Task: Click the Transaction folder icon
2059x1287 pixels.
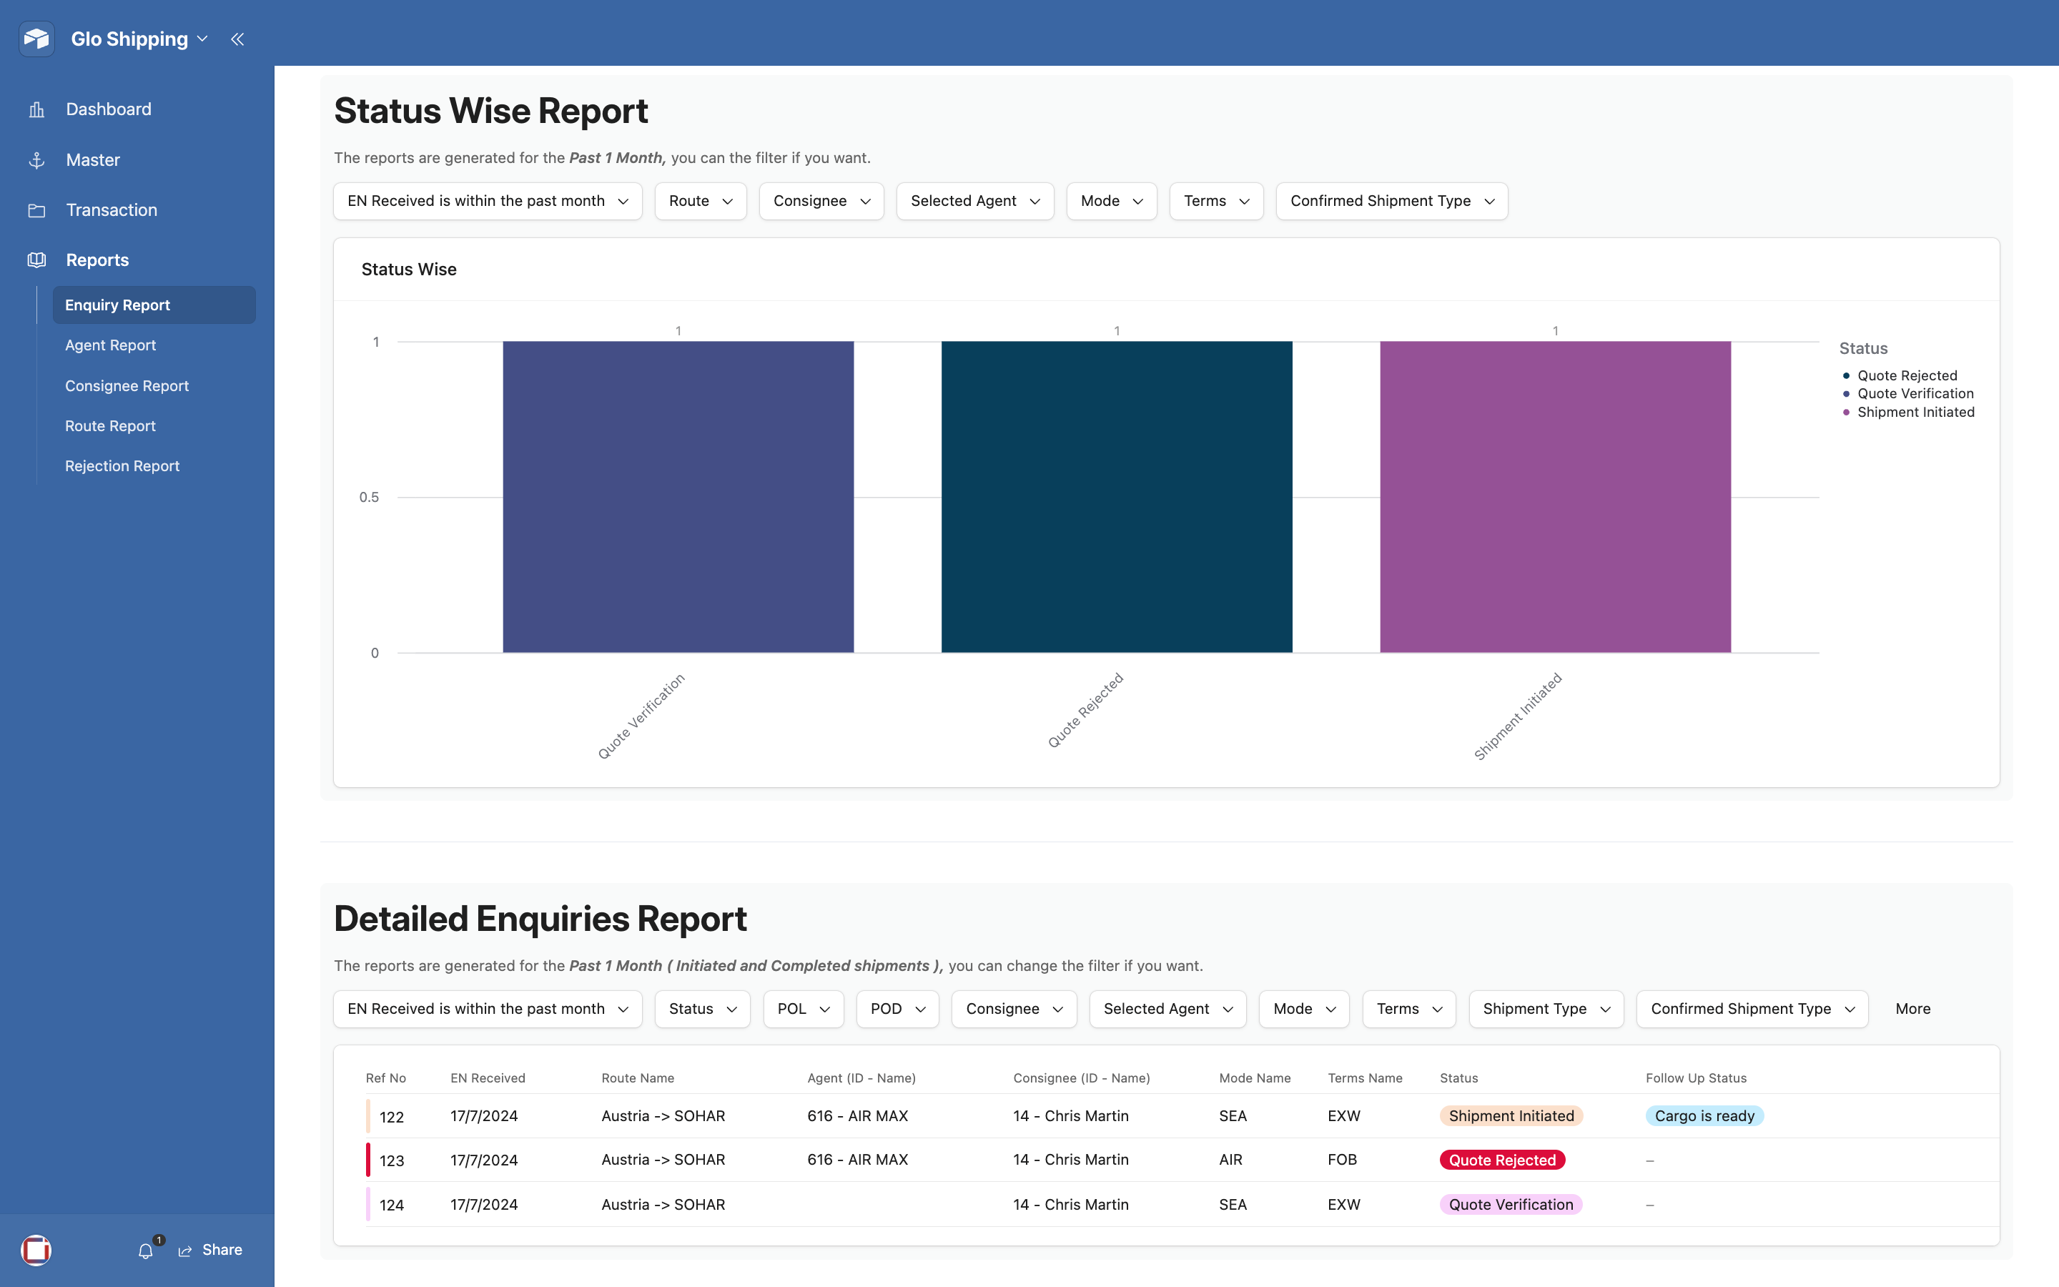Action: coord(36,210)
